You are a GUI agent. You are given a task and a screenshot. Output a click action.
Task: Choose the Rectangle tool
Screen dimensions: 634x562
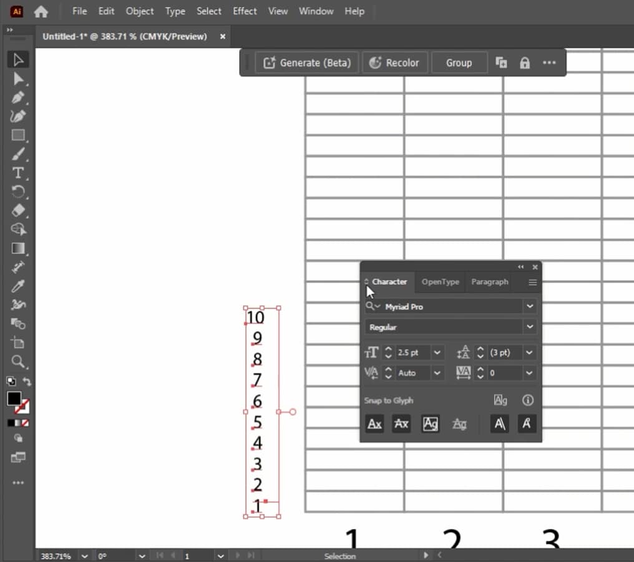coord(18,136)
